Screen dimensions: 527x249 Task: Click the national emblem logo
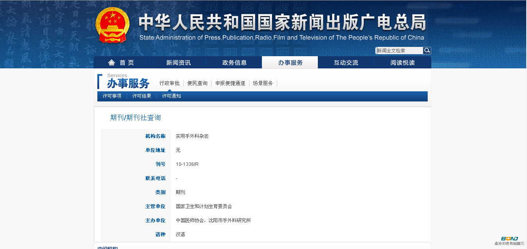click(113, 25)
